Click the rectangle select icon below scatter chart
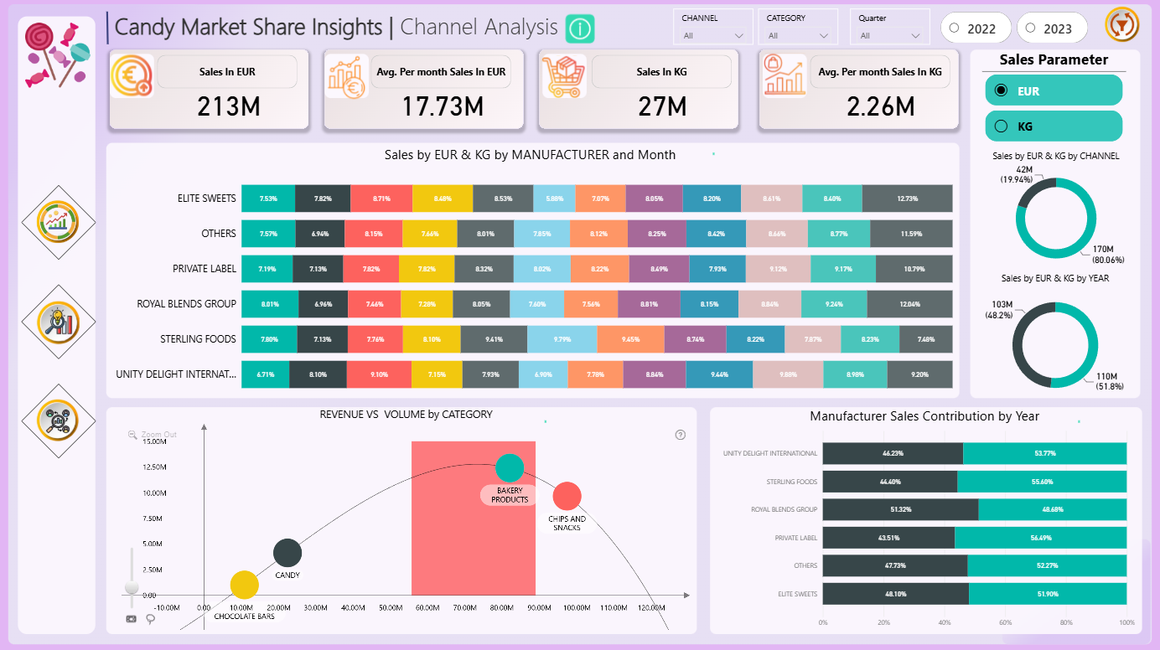Screen dimensions: 1160x650 (x=131, y=618)
